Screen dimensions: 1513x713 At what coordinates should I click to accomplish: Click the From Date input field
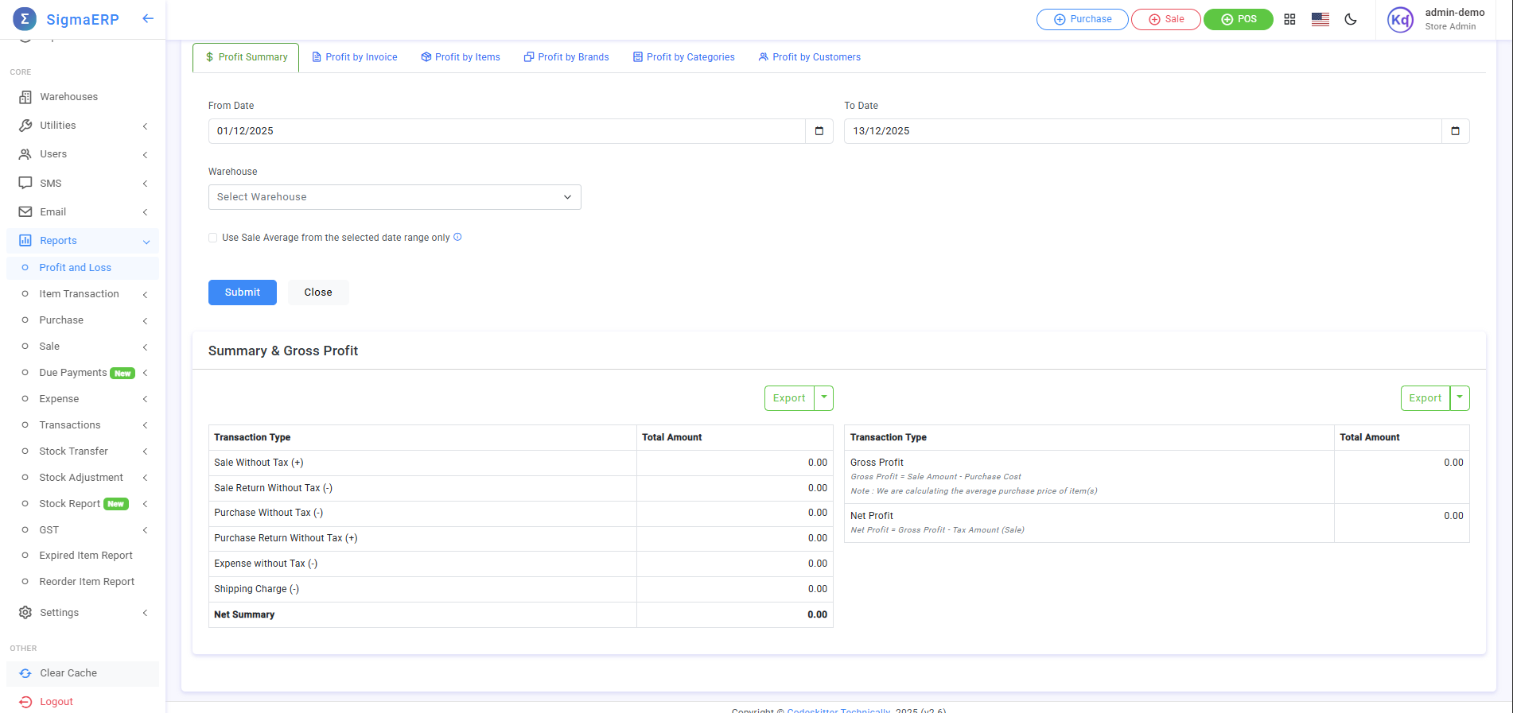[x=507, y=131]
